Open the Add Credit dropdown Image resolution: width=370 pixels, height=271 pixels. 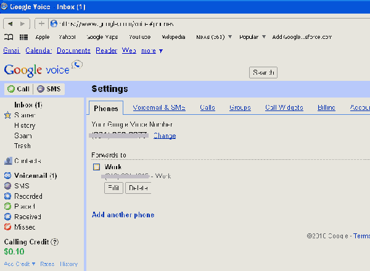click(20, 264)
